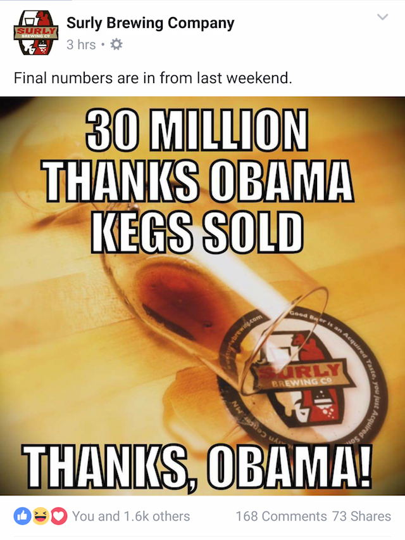405x540 pixels.
Task: Click the gear audience settings icon
Action: coord(116,44)
